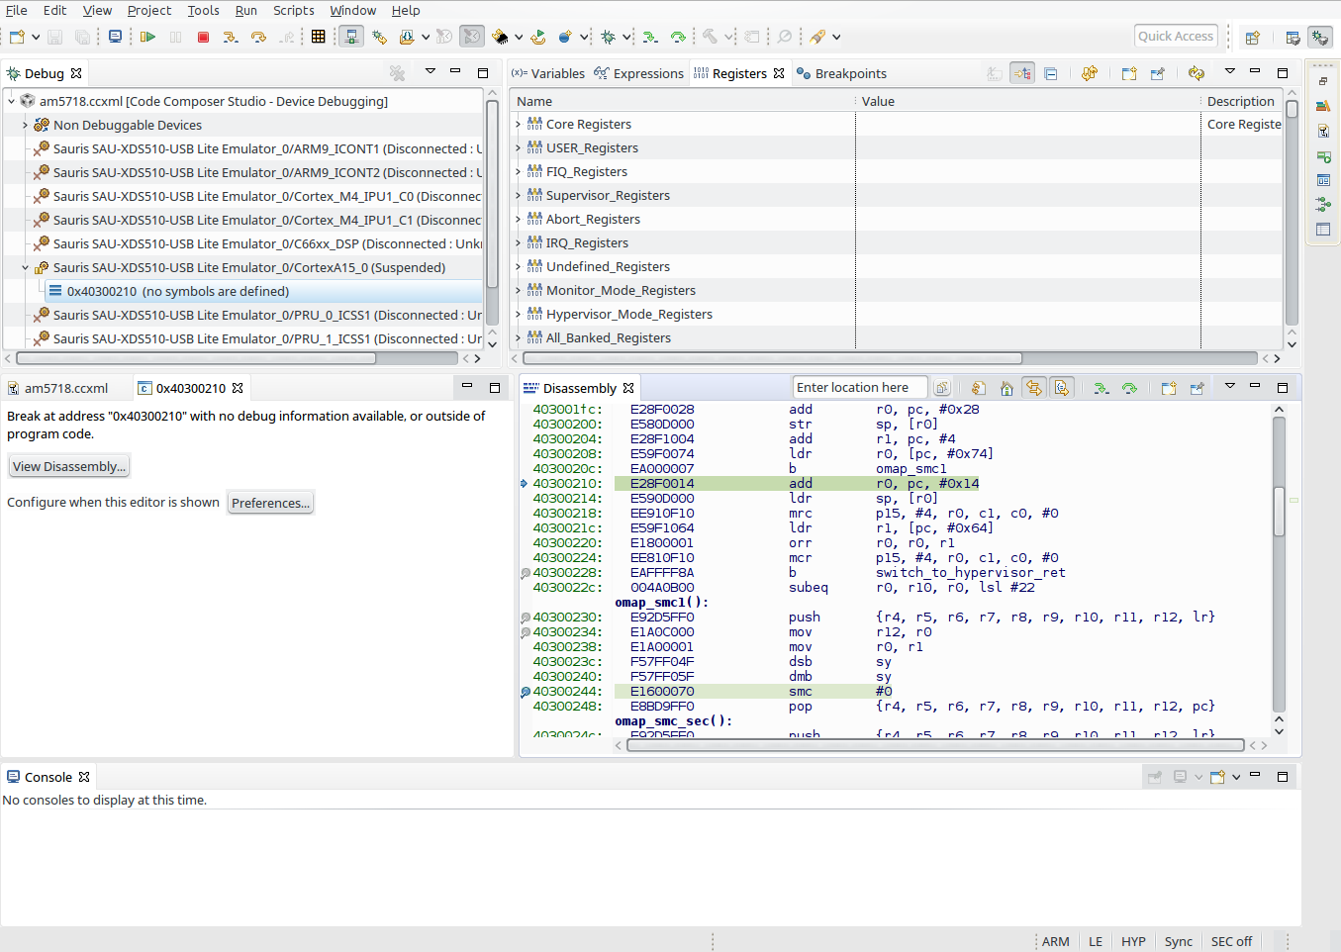Click the Preferences button

click(270, 503)
